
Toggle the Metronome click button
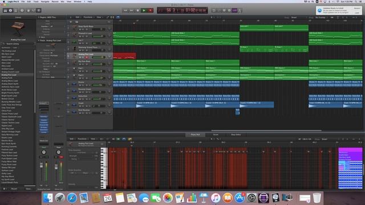[240, 10]
